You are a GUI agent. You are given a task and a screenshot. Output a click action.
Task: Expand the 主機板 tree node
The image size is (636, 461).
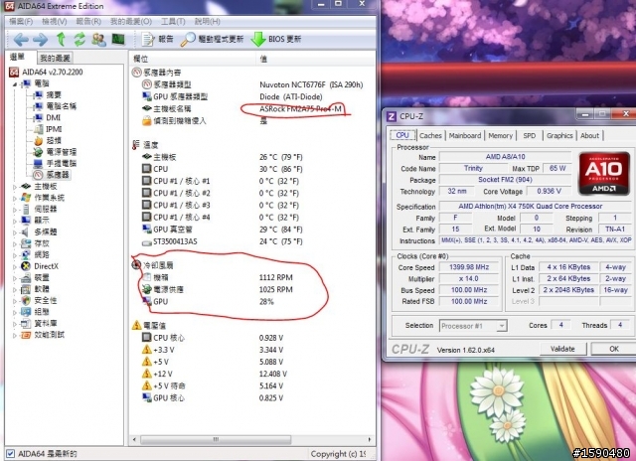tap(15, 187)
